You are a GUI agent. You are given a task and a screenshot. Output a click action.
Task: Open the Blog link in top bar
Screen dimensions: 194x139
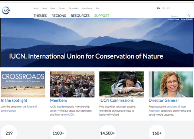tap(98, 8)
